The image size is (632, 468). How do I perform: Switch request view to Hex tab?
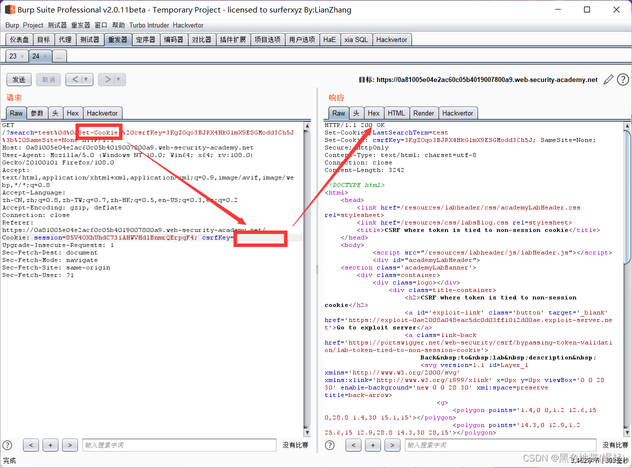pyautogui.click(x=72, y=113)
